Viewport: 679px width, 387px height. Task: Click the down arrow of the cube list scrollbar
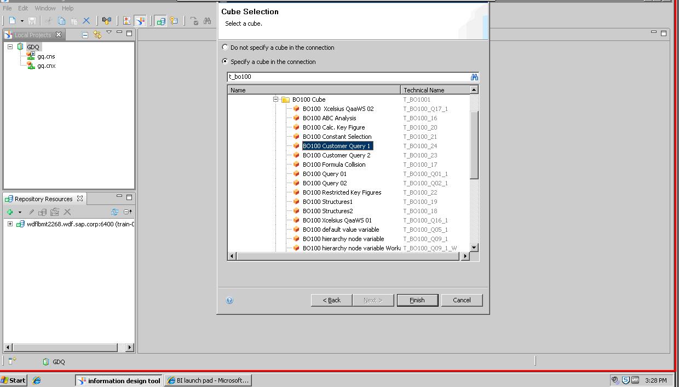tap(474, 247)
